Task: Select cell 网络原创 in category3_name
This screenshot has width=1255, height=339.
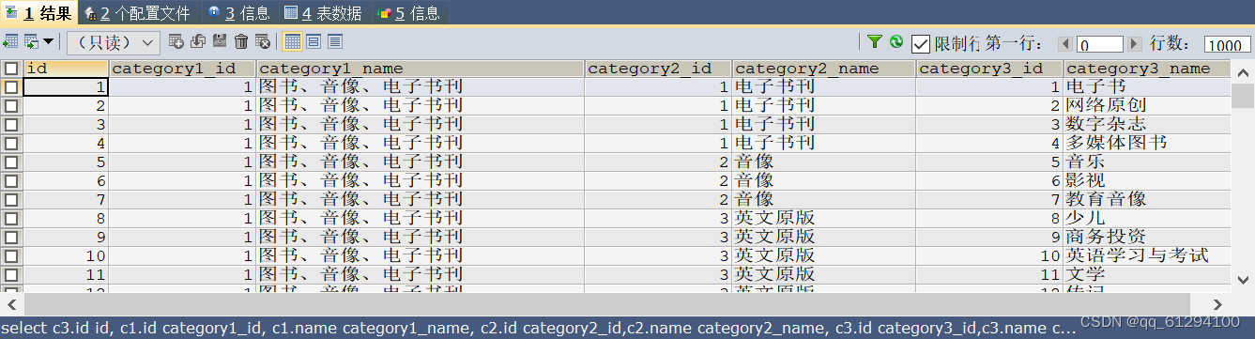Action: pos(1146,105)
